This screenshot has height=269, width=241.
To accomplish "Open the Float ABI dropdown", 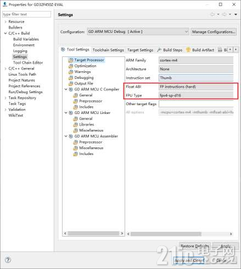I will (x=196, y=87).
